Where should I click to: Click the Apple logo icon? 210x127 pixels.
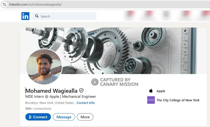pos(151,91)
